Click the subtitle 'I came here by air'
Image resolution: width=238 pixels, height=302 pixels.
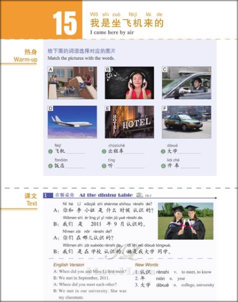click(x=112, y=33)
